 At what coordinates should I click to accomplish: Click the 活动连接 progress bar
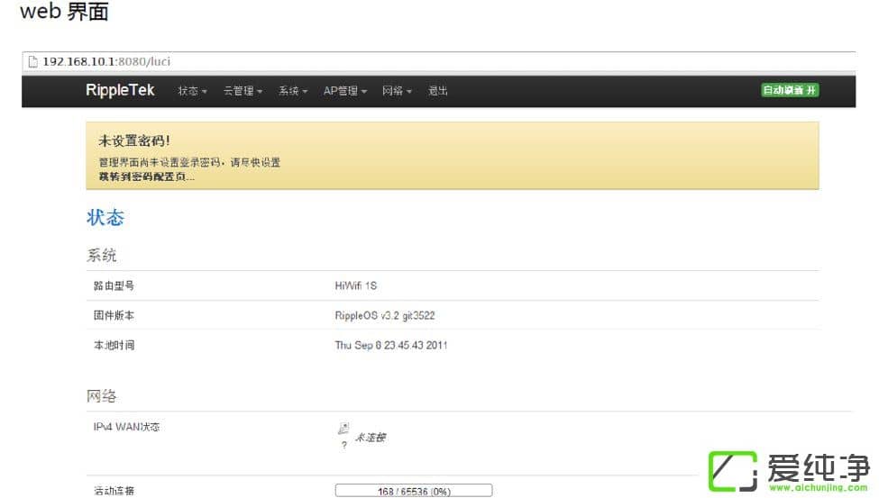tap(414, 491)
